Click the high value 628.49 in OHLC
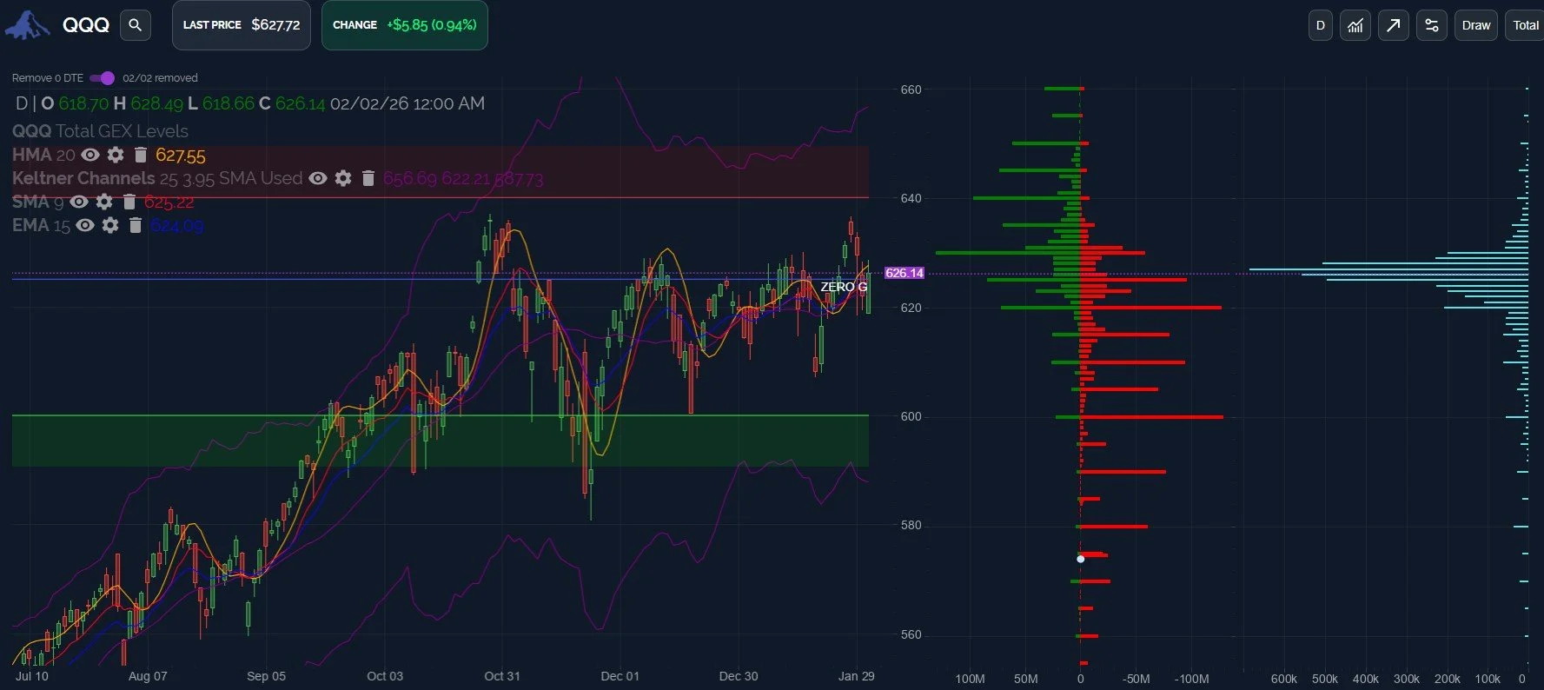The height and width of the screenshot is (690, 1544). click(x=156, y=103)
